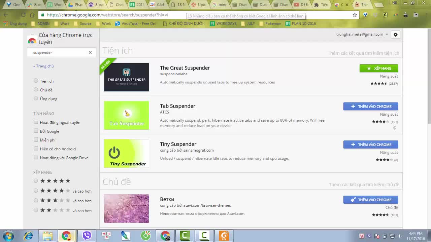The width and height of the screenshot is (431, 242).
Task: Select the Chủ đề radio filter
Action: [x=36, y=89]
